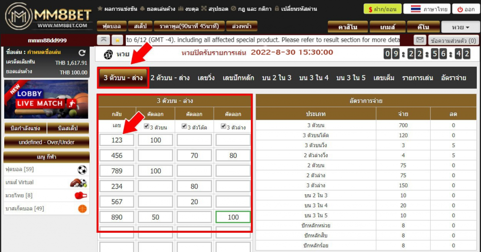This screenshot has height=252, width=481.
Task: Switch to the 2 ตัวบน - ล่าง tab
Action: click(170, 78)
